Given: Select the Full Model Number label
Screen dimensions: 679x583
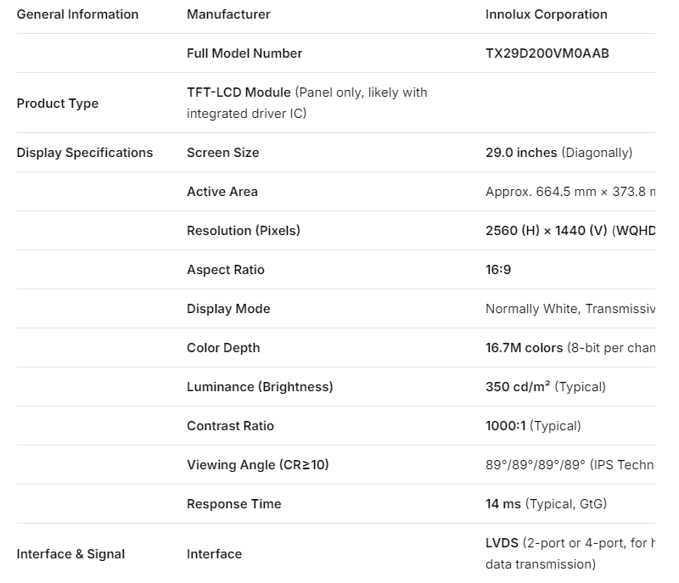Looking at the screenshot, I should click(244, 53).
